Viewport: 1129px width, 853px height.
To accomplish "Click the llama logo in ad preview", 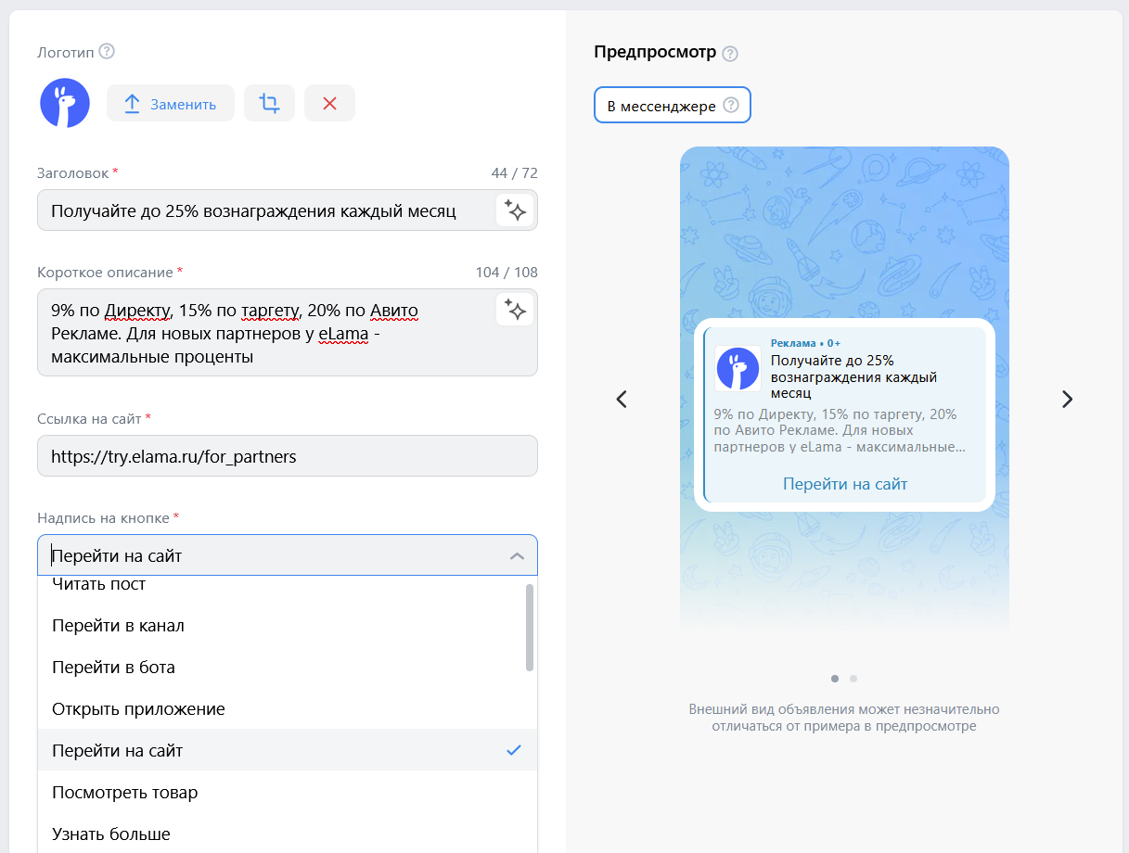I will coord(738,368).
